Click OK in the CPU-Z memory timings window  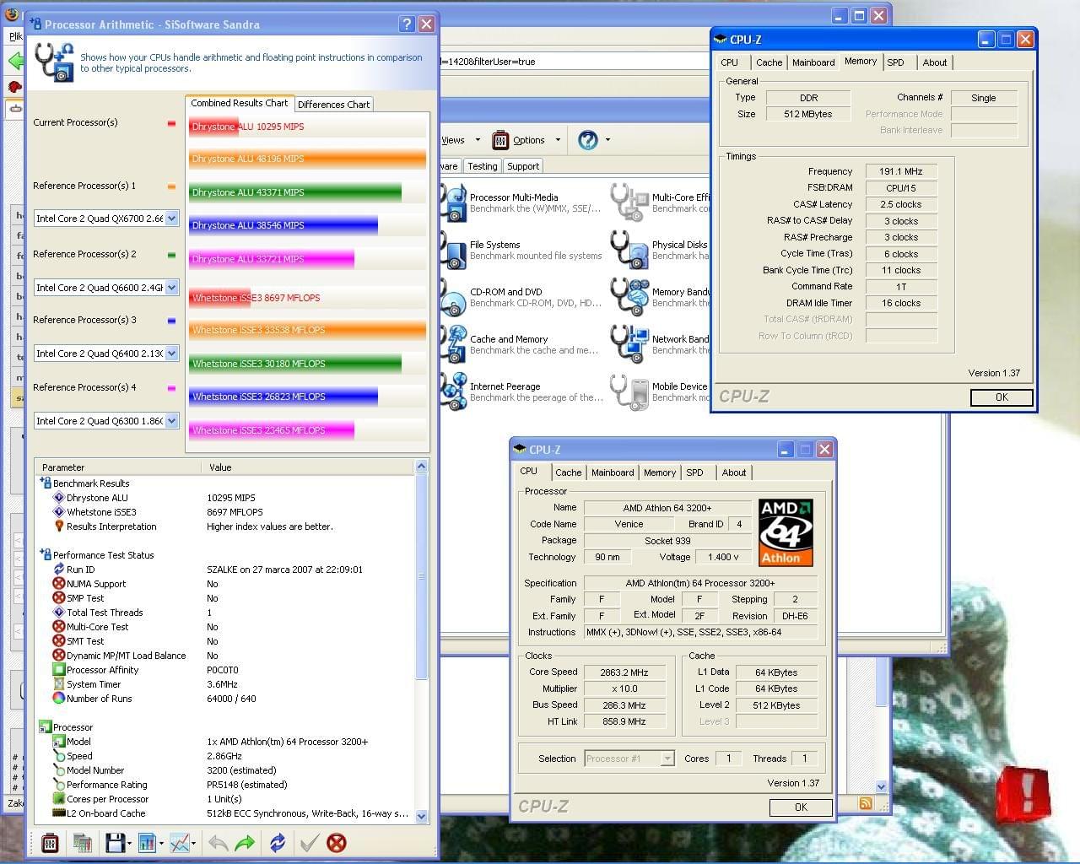coord(1001,397)
